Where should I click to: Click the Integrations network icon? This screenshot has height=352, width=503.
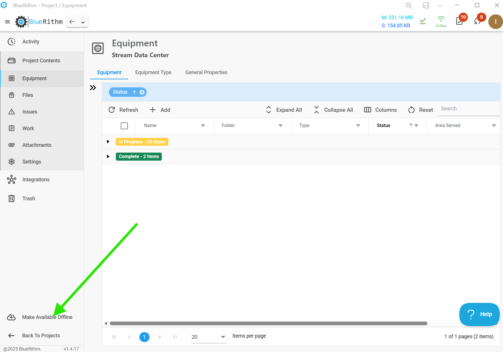point(11,180)
